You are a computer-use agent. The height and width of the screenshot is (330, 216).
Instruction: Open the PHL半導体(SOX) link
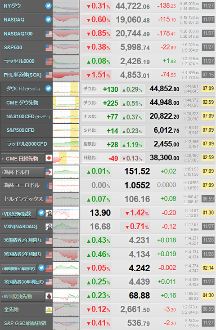[22, 75]
